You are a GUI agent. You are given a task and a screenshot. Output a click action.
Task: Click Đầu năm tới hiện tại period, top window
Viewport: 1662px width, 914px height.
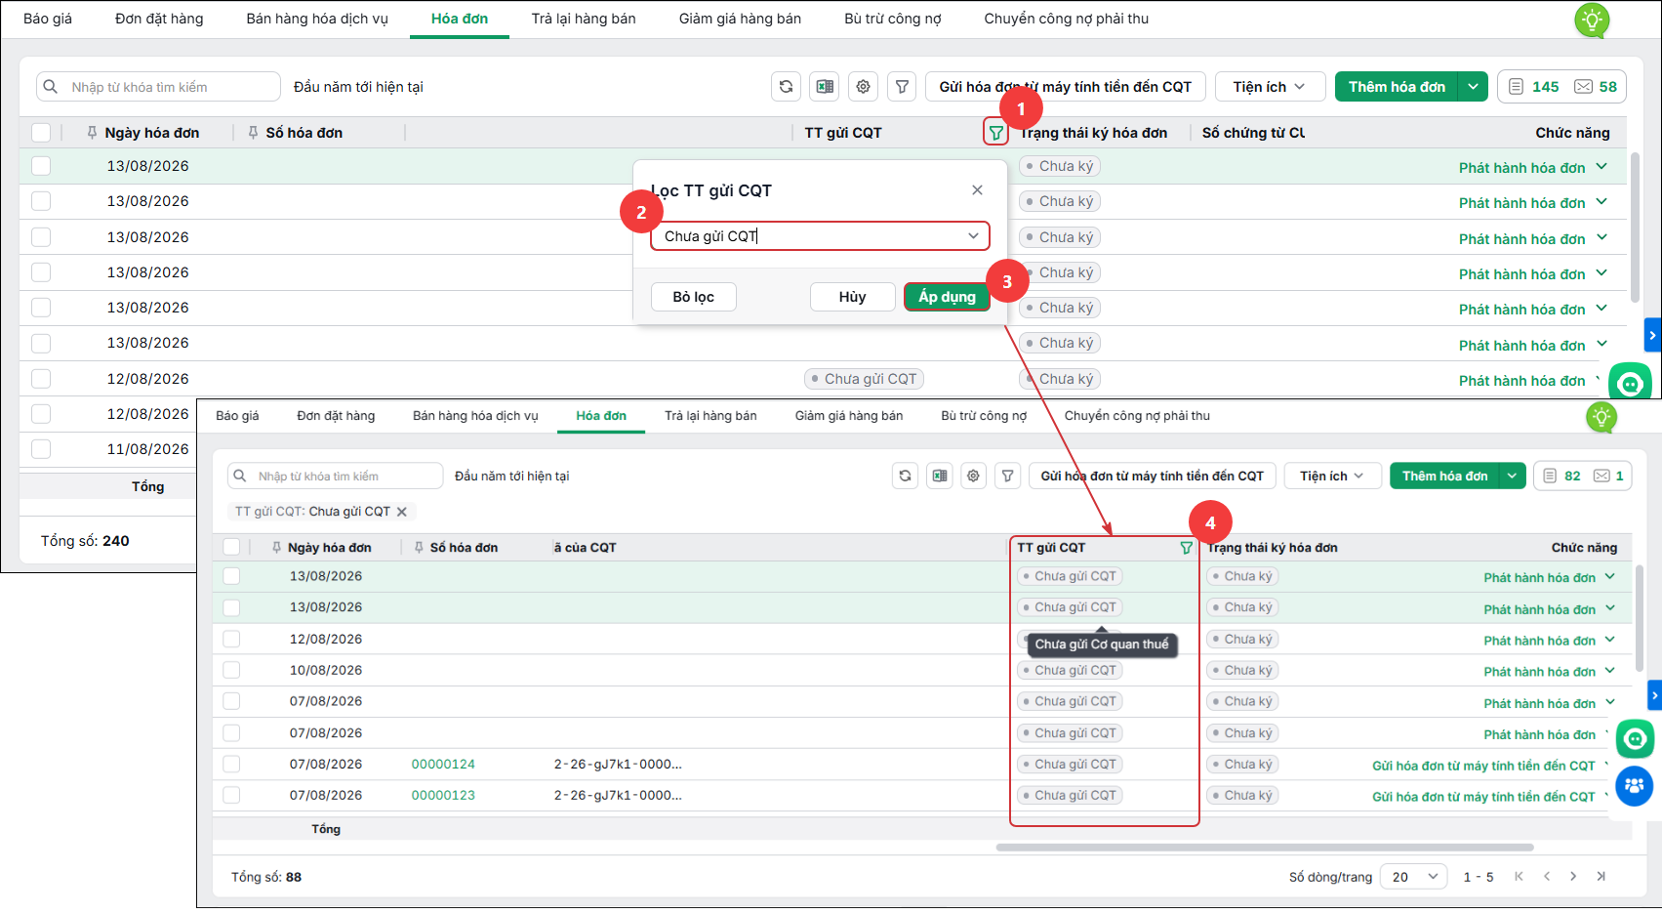[x=358, y=87]
